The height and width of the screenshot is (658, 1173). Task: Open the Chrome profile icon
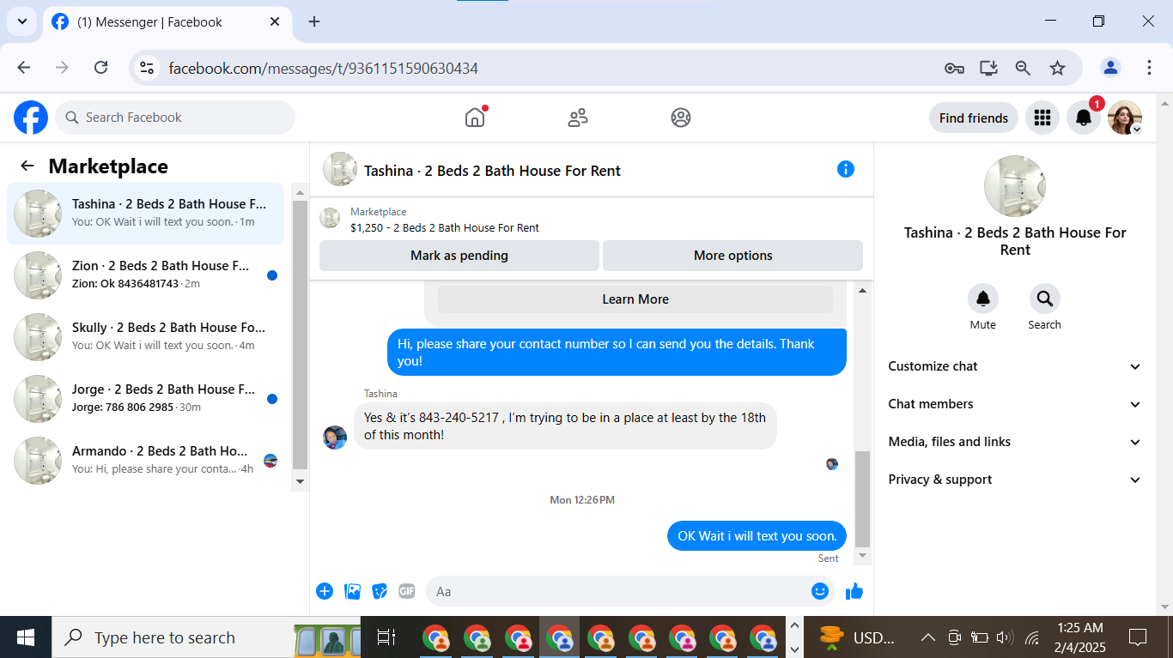tap(1111, 68)
